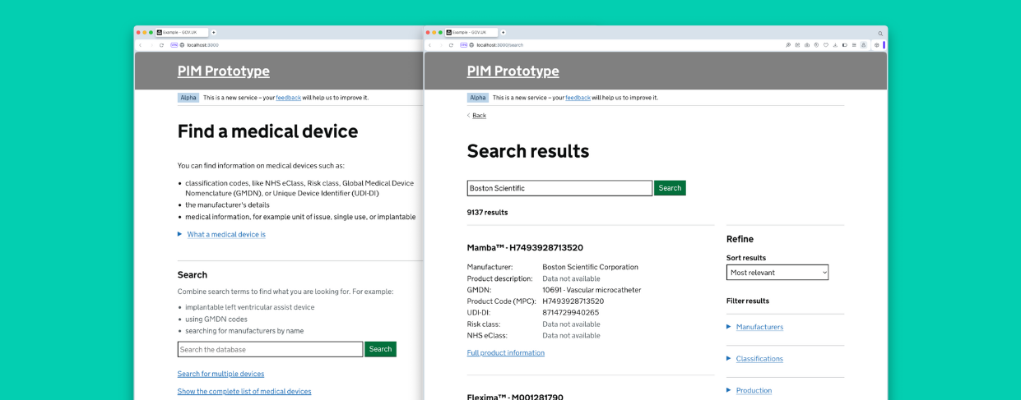
Task: Expand the Manufacturers filter
Action: (x=759, y=327)
